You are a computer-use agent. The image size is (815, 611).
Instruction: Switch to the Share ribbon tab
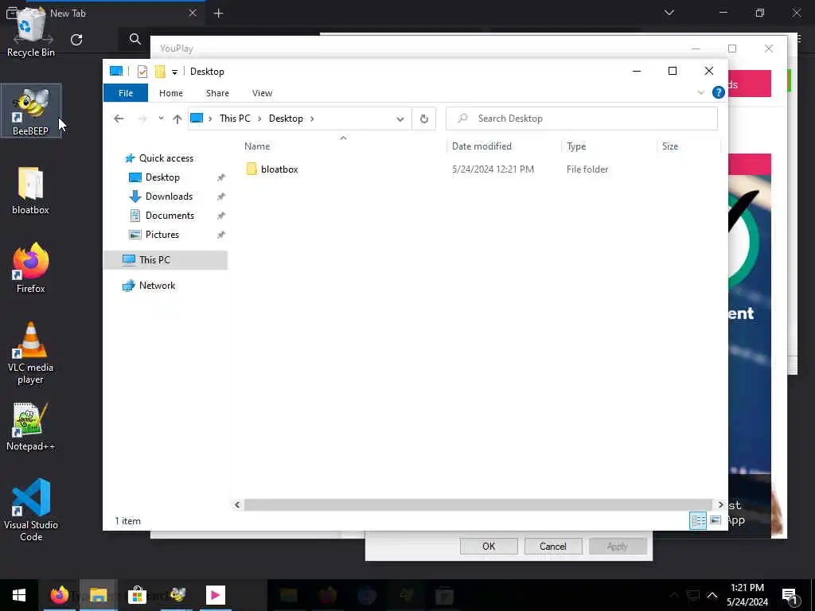(x=217, y=93)
